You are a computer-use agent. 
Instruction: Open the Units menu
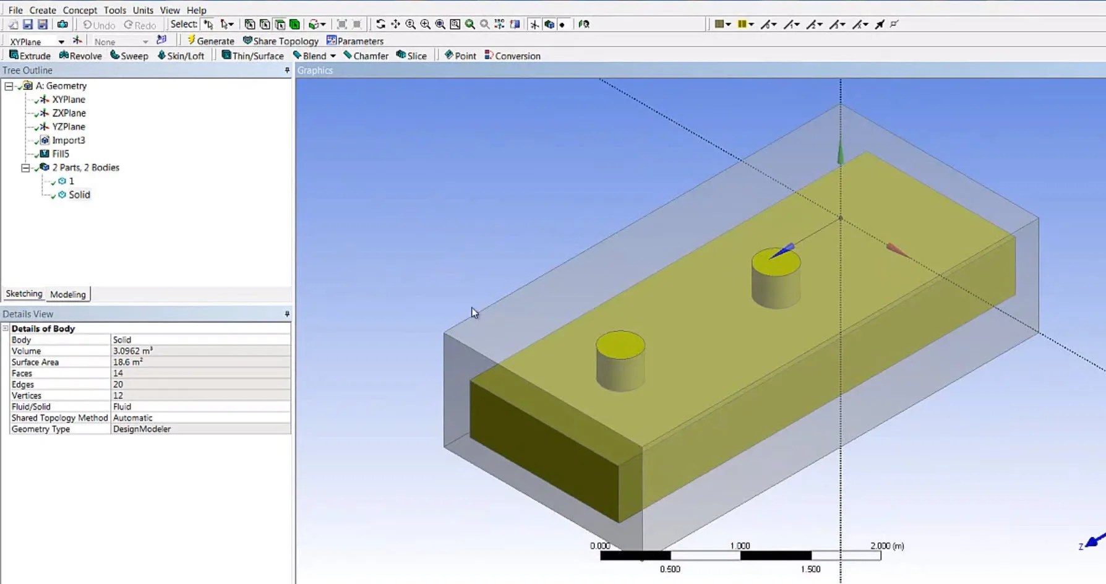click(143, 10)
